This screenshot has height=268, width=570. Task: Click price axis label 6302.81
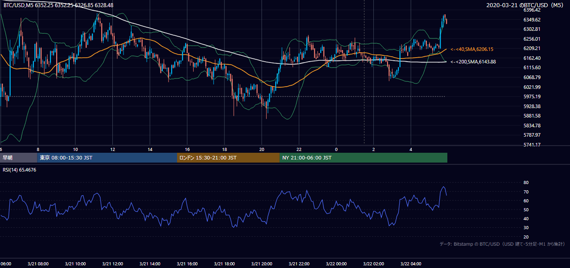point(532,29)
